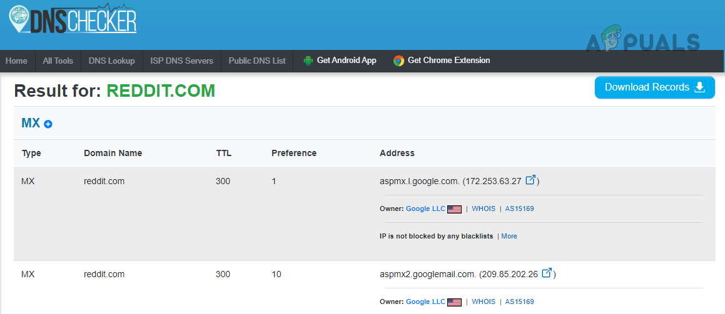The image size is (725, 314).
Task: Click the Android robot icon
Action: pyautogui.click(x=308, y=61)
